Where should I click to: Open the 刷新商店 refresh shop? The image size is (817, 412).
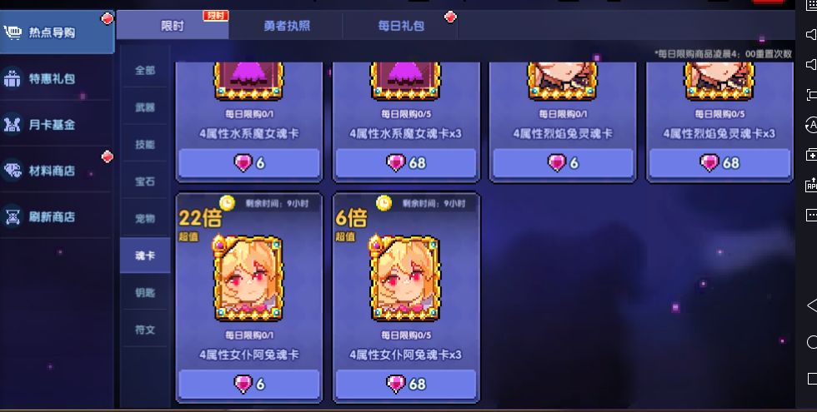[x=57, y=216]
